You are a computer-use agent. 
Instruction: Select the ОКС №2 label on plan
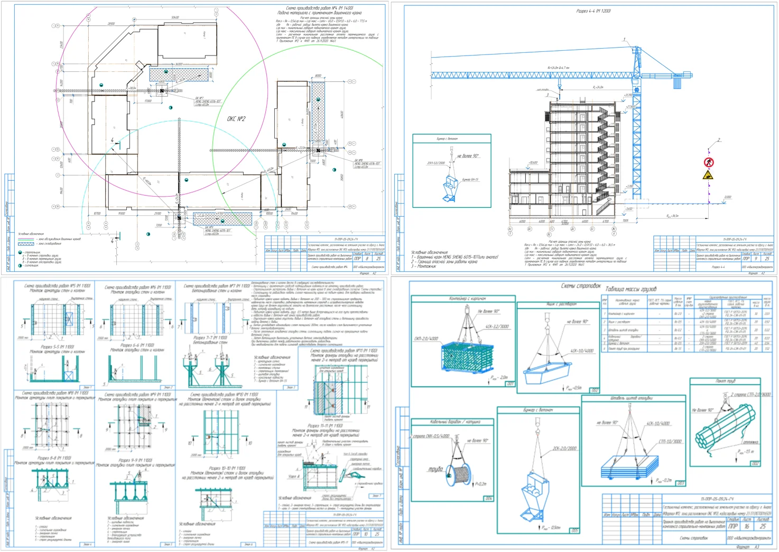tap(236, 118)
